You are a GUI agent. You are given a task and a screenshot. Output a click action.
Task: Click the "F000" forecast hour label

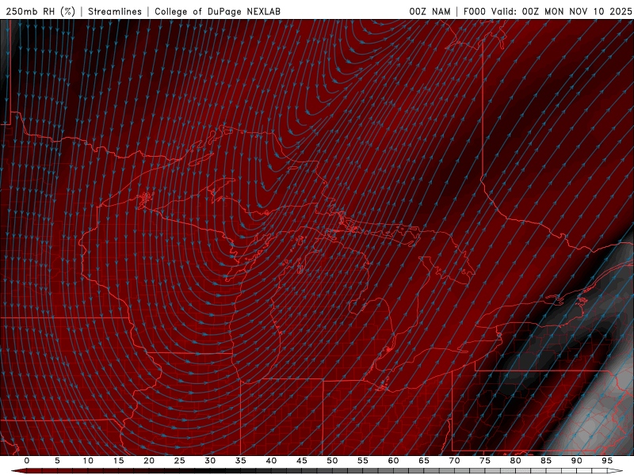coord(474,11)
